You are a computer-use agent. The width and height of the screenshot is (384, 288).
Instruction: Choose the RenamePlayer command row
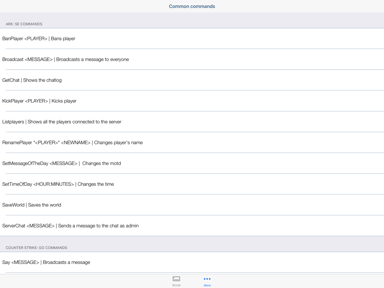192,143
